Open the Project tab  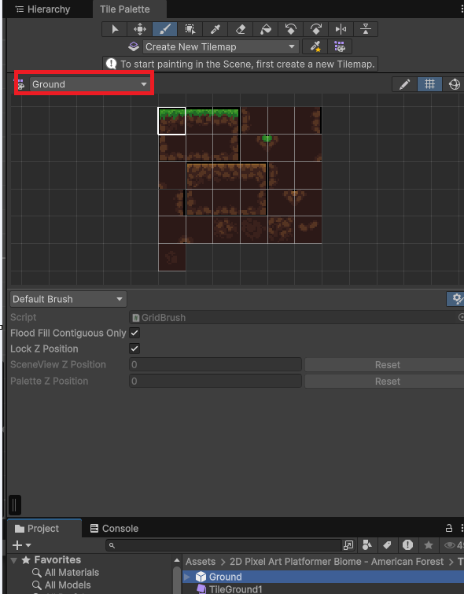coord(37,528)
